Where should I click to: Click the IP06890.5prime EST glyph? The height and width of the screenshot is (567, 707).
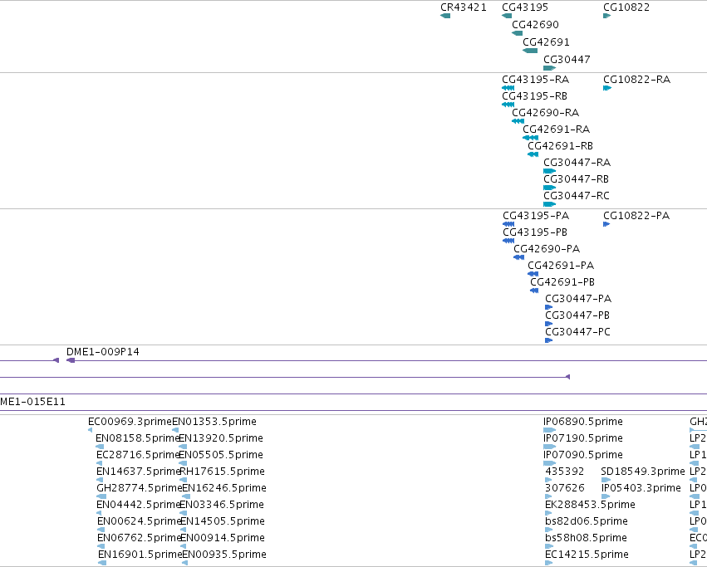point(550,430)
